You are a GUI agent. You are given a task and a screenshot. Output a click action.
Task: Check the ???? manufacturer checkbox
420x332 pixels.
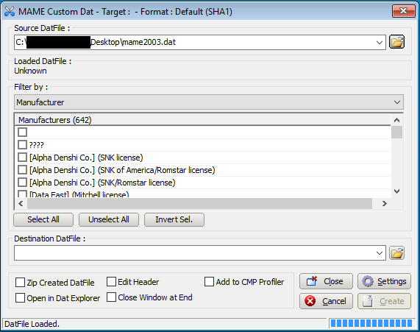tap(23, 145)
